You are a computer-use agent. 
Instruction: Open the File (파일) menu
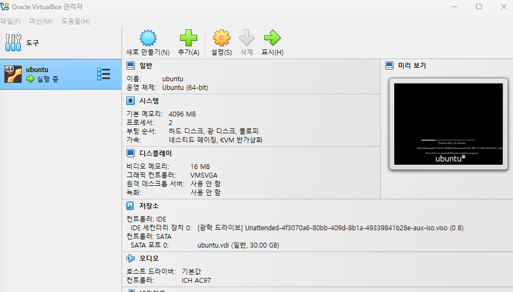[10, 21]
